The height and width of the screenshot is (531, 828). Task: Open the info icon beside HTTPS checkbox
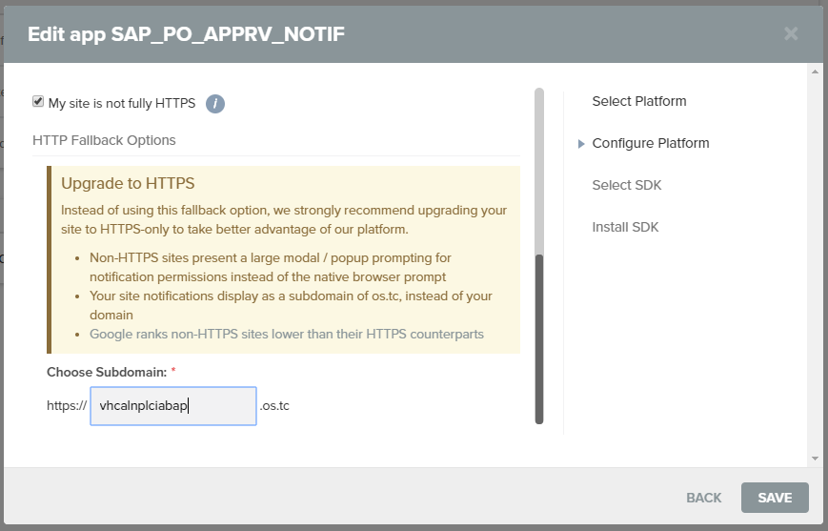coord(215,104)
